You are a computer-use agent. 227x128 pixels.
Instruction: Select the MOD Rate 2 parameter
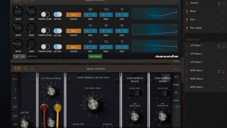(205, 79)
